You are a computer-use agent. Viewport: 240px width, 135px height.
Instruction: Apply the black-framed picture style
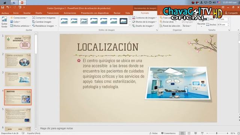[x=123, y=21]
